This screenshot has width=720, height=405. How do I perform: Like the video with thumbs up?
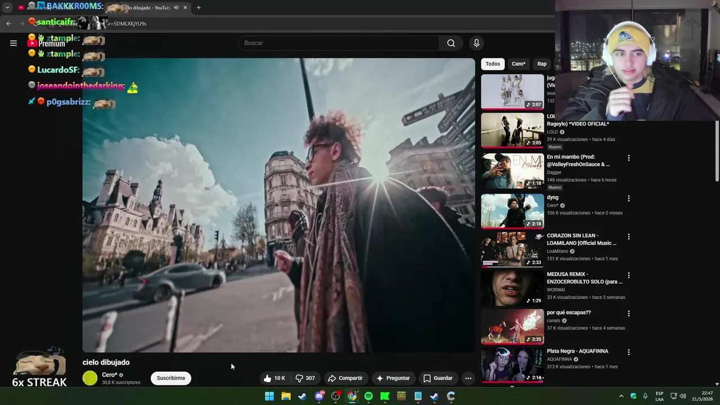[x=274, y=378]
